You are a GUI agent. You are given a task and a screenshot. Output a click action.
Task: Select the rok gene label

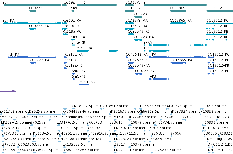6,2
